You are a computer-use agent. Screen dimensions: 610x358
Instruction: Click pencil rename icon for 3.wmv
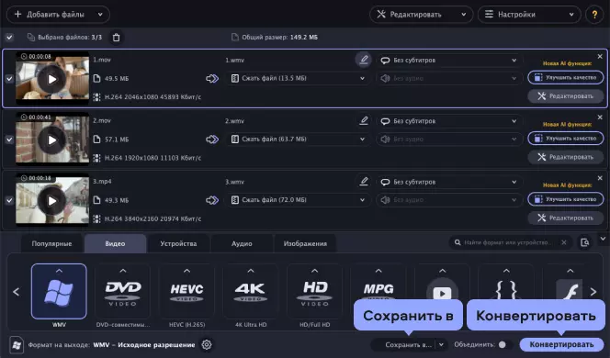pyautogui.click(x=364, y=181)
